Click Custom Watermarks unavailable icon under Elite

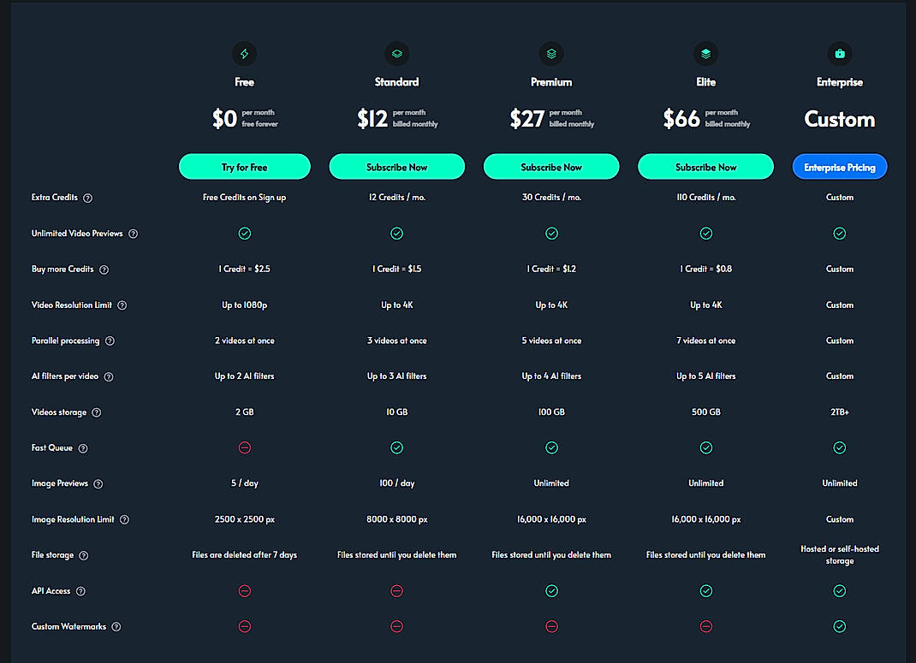point(705,626)
